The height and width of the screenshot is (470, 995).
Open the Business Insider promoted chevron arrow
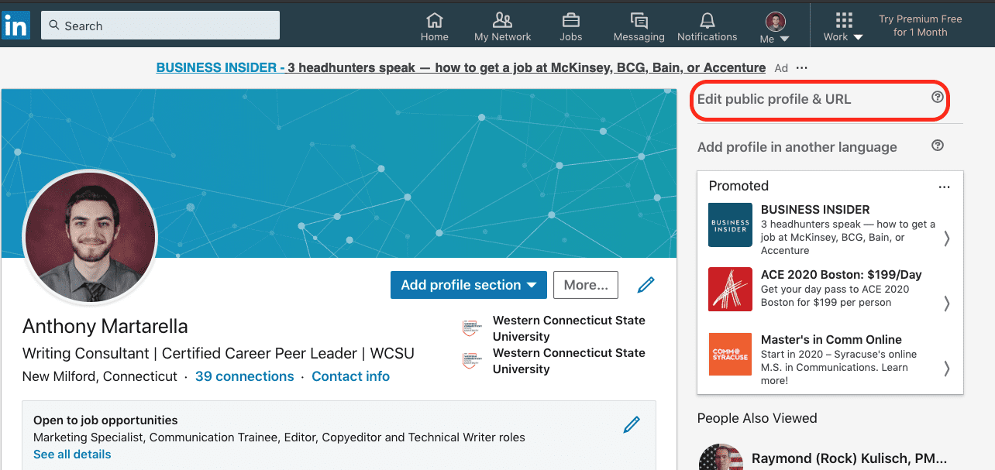[947, 238]
